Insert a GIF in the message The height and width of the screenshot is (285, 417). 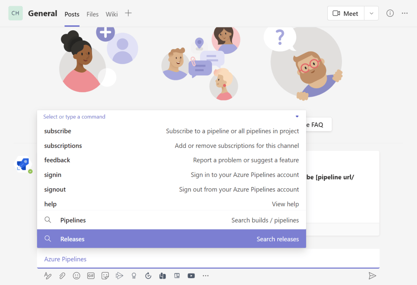click(x=91, y=276)
